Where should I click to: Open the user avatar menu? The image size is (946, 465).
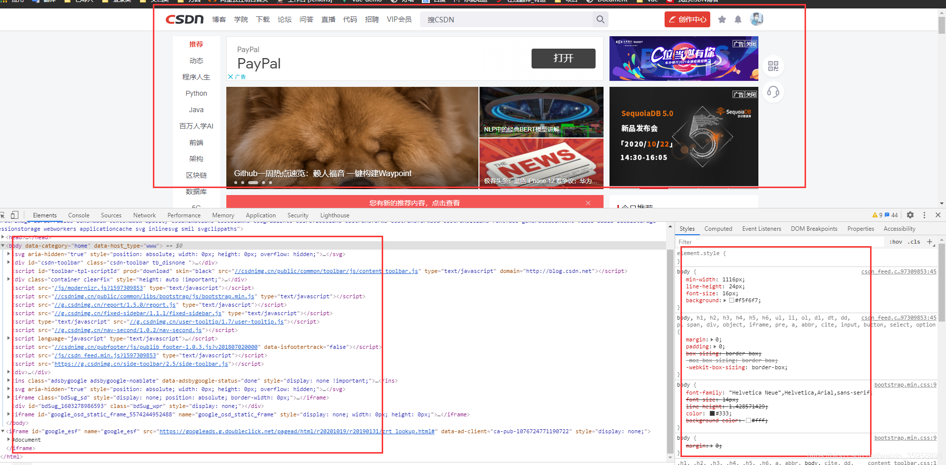click(x=756, y=19)
